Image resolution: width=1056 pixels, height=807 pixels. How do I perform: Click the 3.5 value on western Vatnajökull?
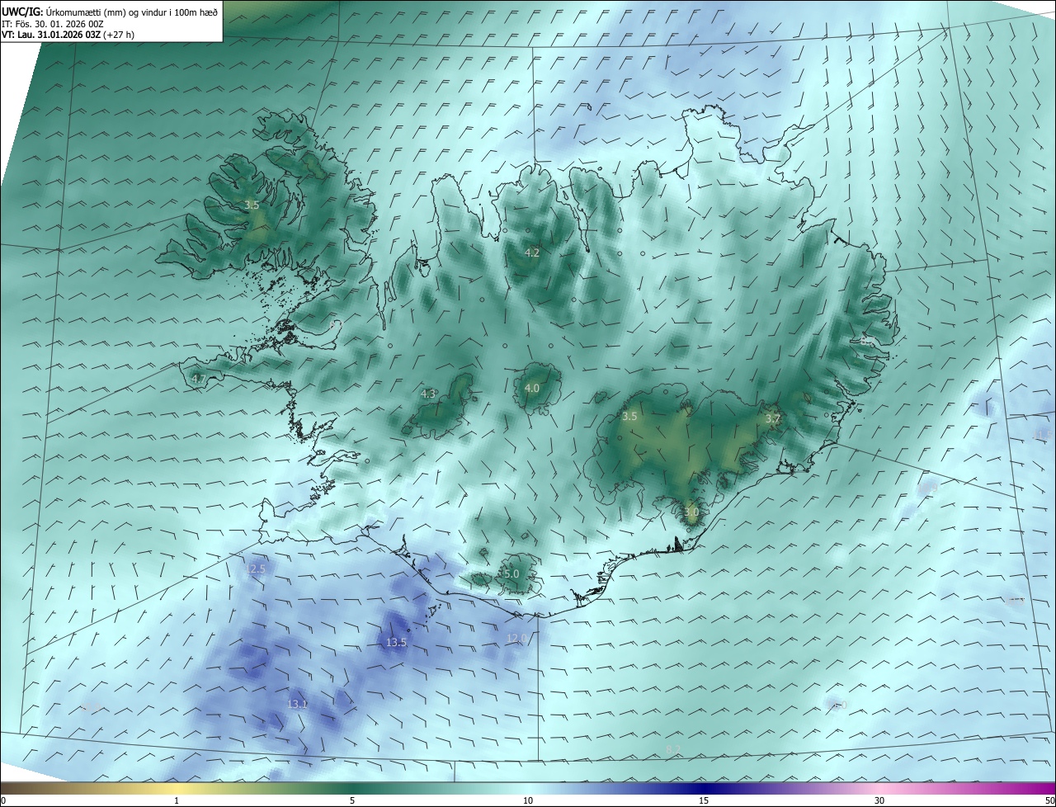tap(629, 417)
